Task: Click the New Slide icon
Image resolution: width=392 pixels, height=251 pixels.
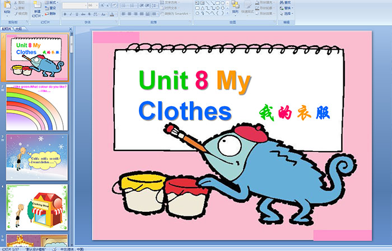Action: point(38,5)
